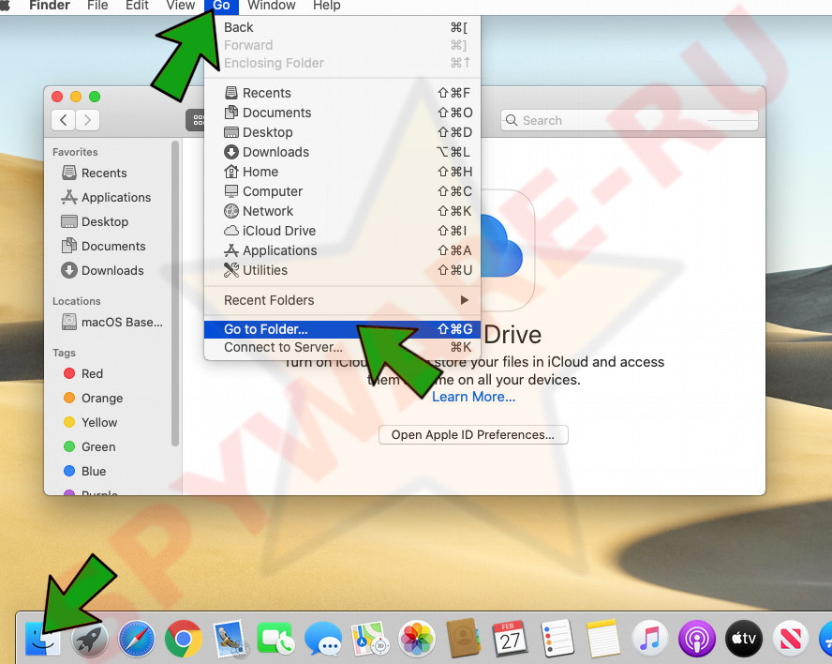Choose Applications in the Go menu
This screenshot has width=832, height=664.
pos(342,250)
